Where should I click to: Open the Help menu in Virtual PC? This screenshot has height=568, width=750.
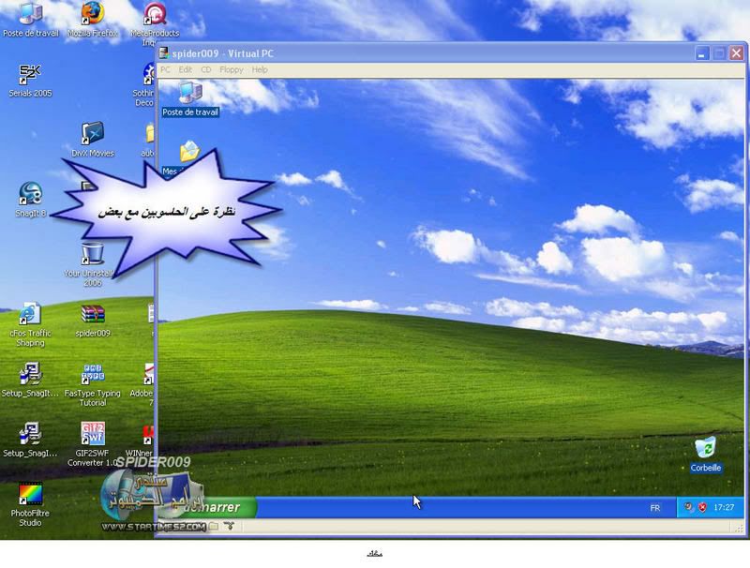click(x=260, y=69)
